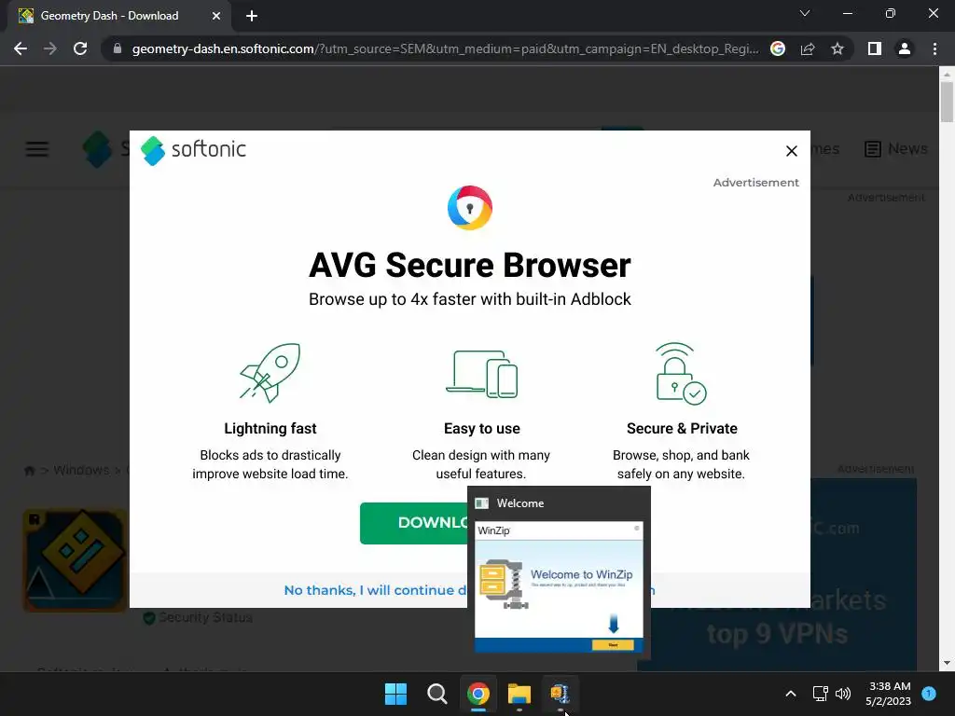Click the page vertical scrollbar thumb

[x=947, y=101]
